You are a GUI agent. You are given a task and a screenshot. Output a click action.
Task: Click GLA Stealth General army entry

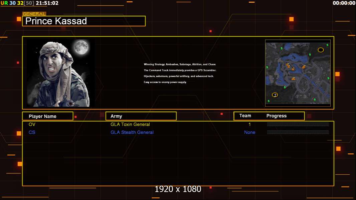click(x=132, y=132)
